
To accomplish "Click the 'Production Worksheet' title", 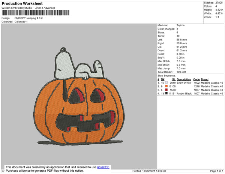I will (x=22, y=4).
